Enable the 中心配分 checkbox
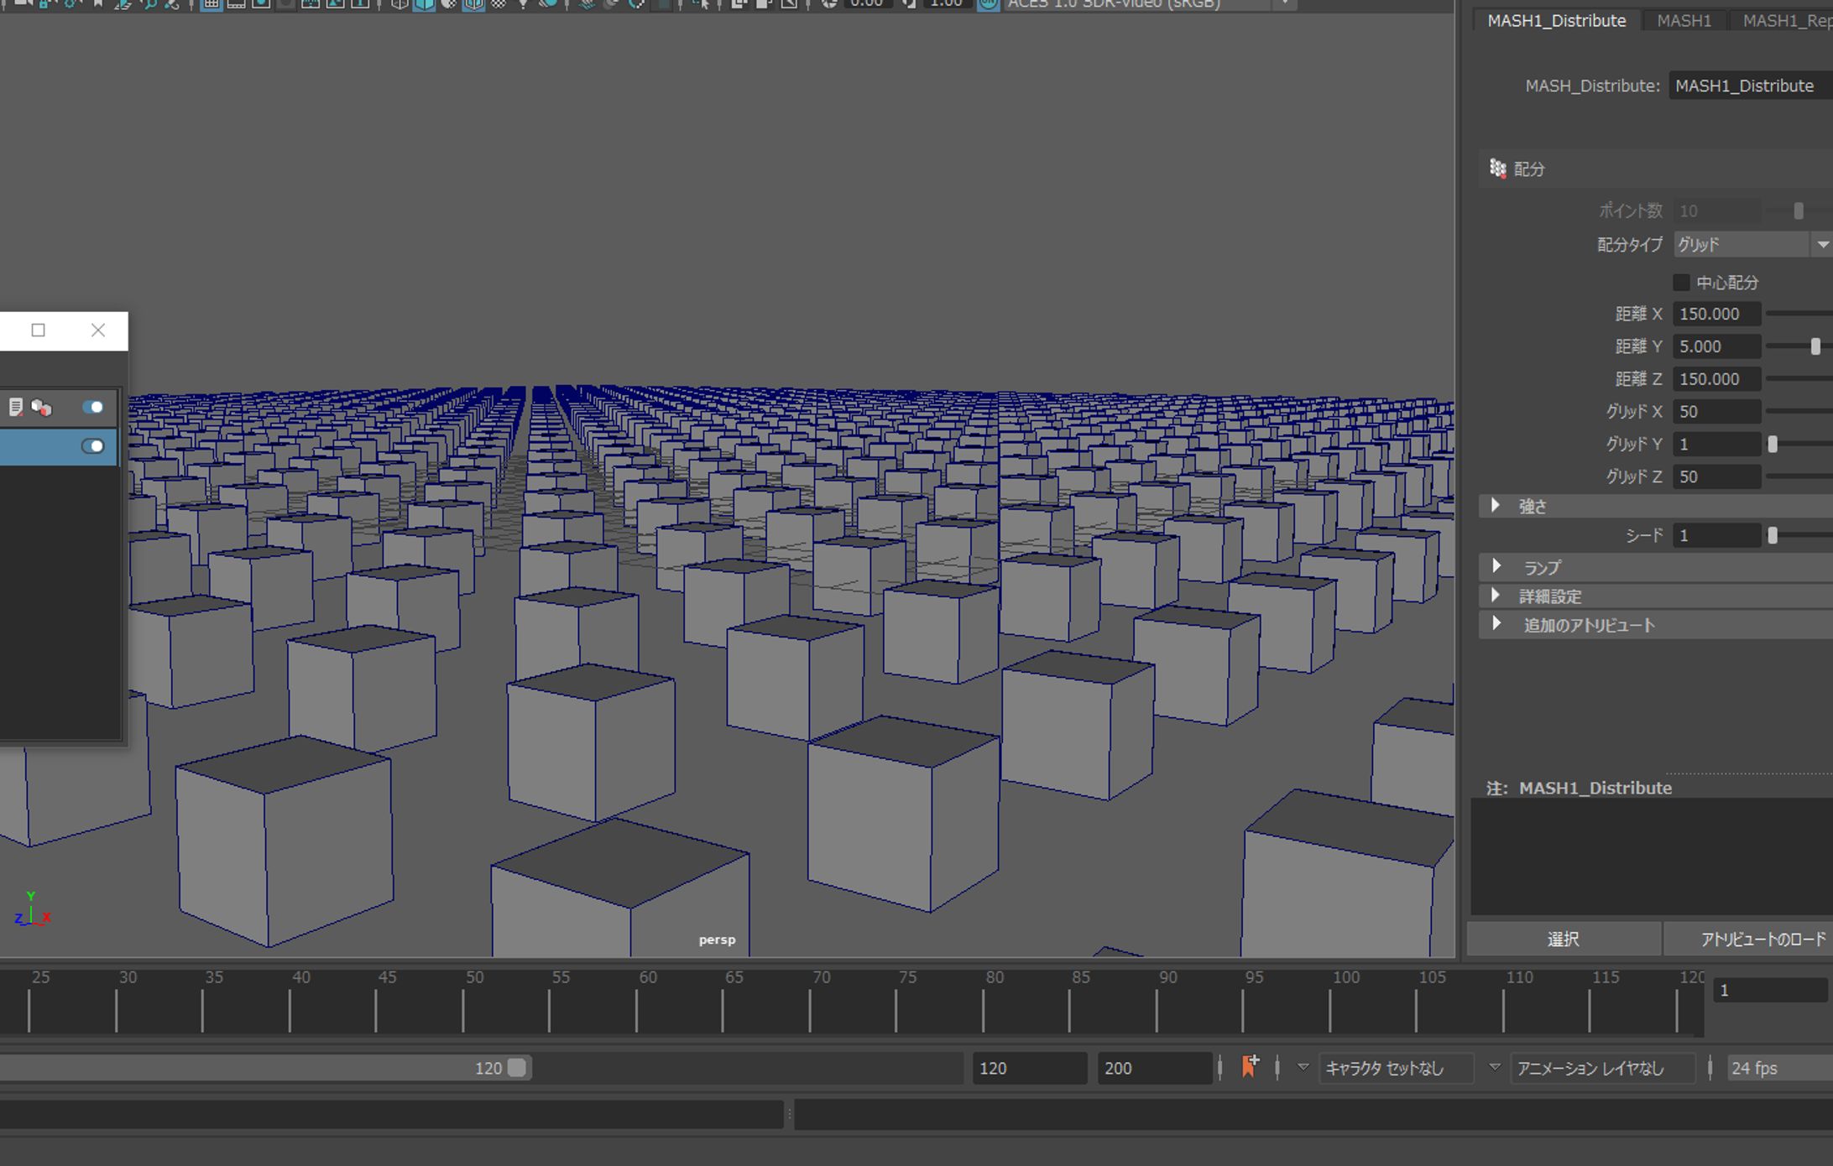The height and width of the screenshot is (1166, 1833). pyautogui.click(x=1681, y=283)
